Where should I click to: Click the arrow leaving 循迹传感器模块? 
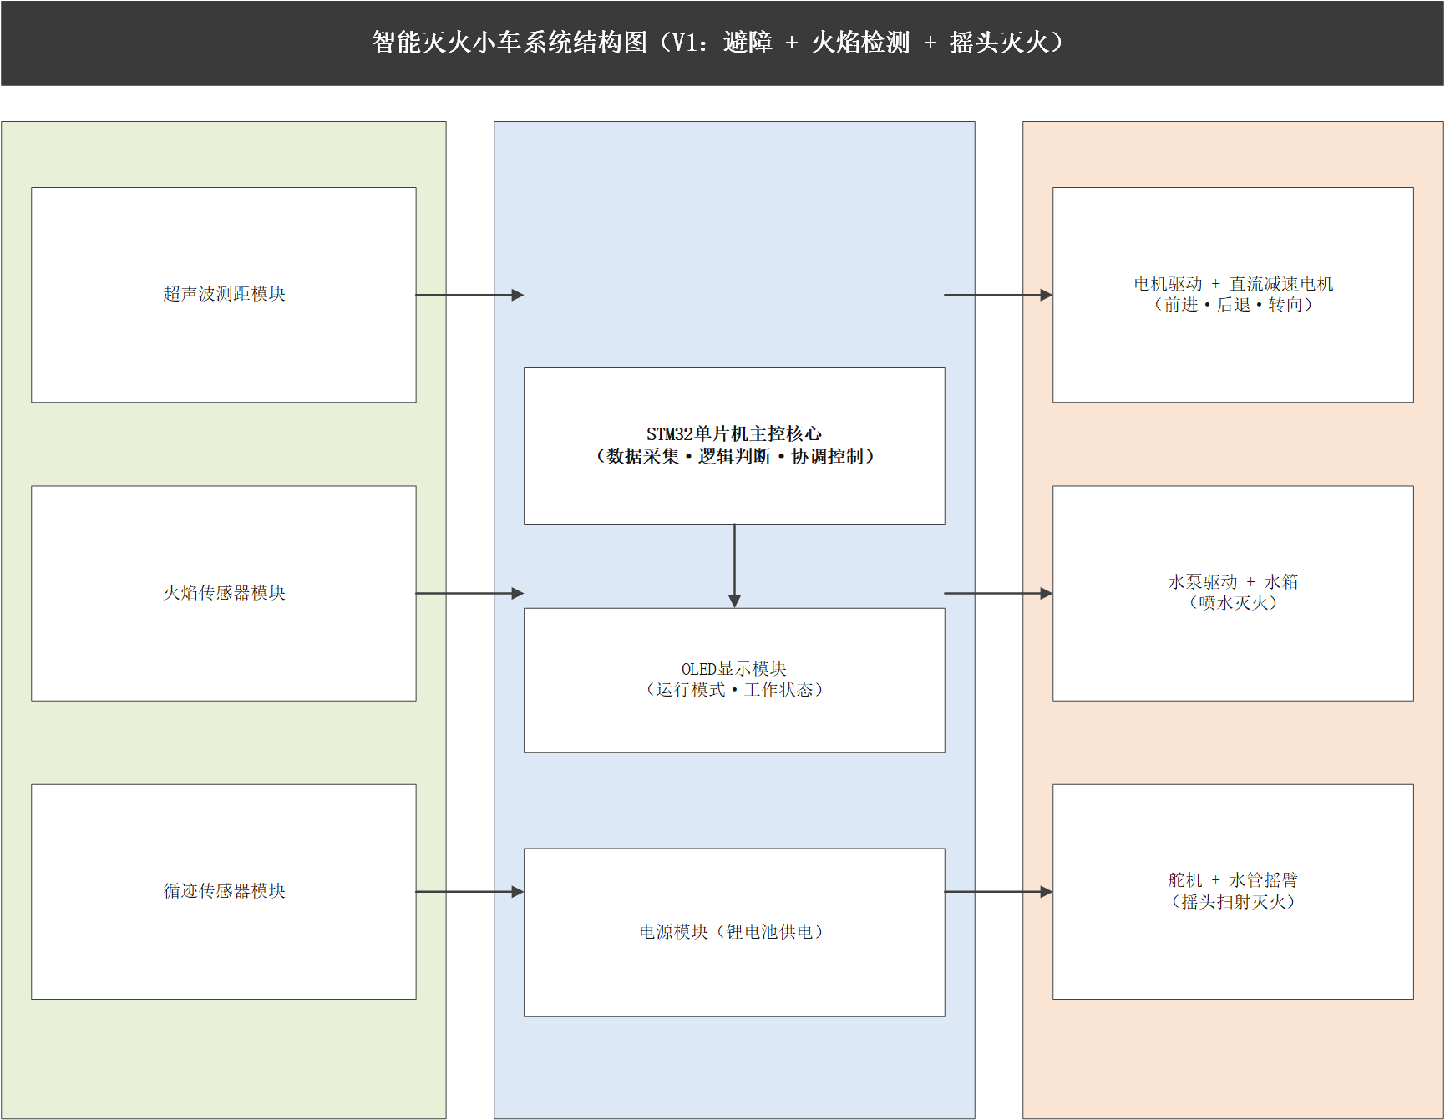(x=470, y=891)
